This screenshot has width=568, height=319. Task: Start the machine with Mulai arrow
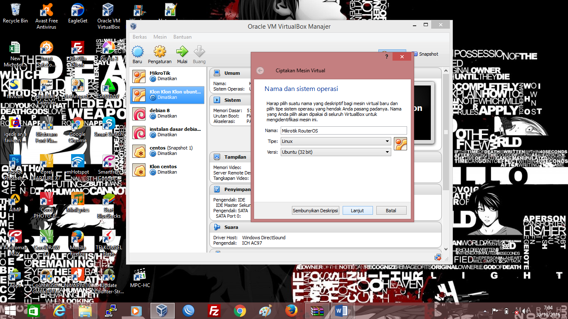(182, 52)
